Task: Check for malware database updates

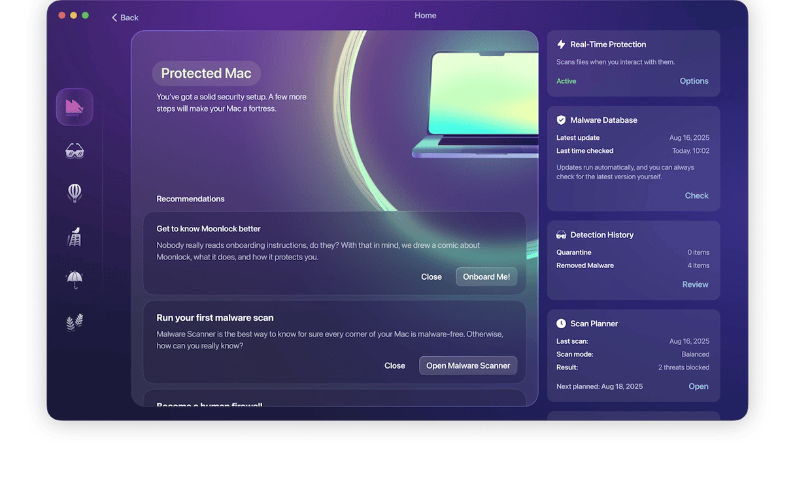Action: click(x=696, y=195)
